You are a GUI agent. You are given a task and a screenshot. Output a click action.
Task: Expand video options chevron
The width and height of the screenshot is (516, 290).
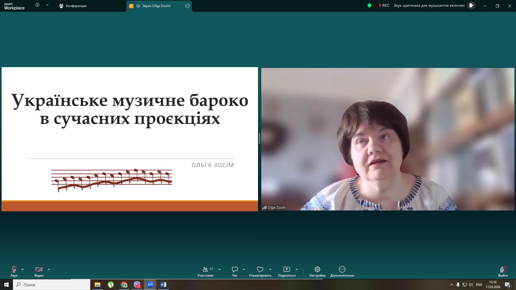tap(49, 269)
